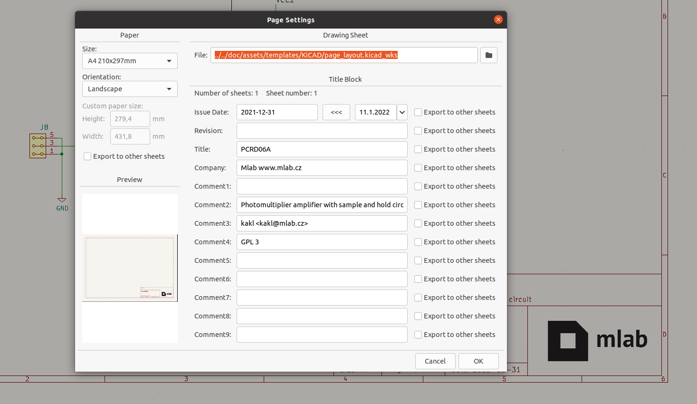The image size is (697, 404).
Task: Click the Revision text field
Action: click(322, 131)
